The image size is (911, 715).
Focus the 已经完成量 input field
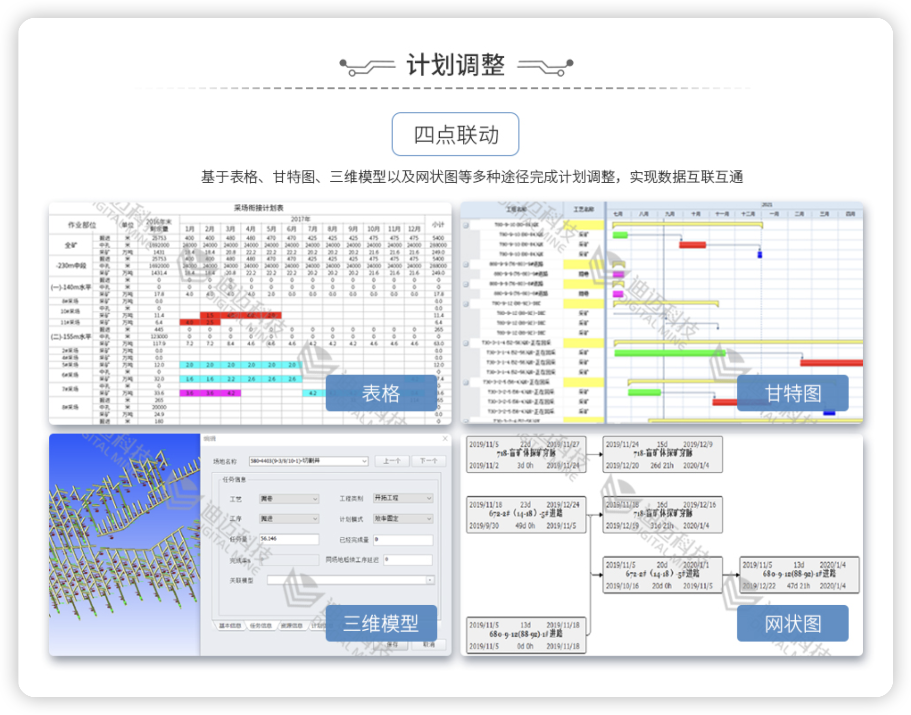tap(403, 540)
